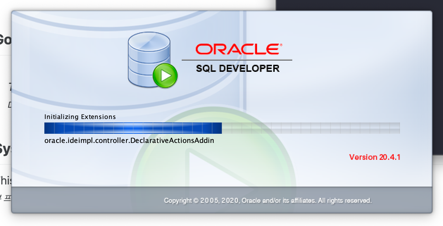Click the red ORACLE logo
The image size is (443, 226).
tap(239, 49)
